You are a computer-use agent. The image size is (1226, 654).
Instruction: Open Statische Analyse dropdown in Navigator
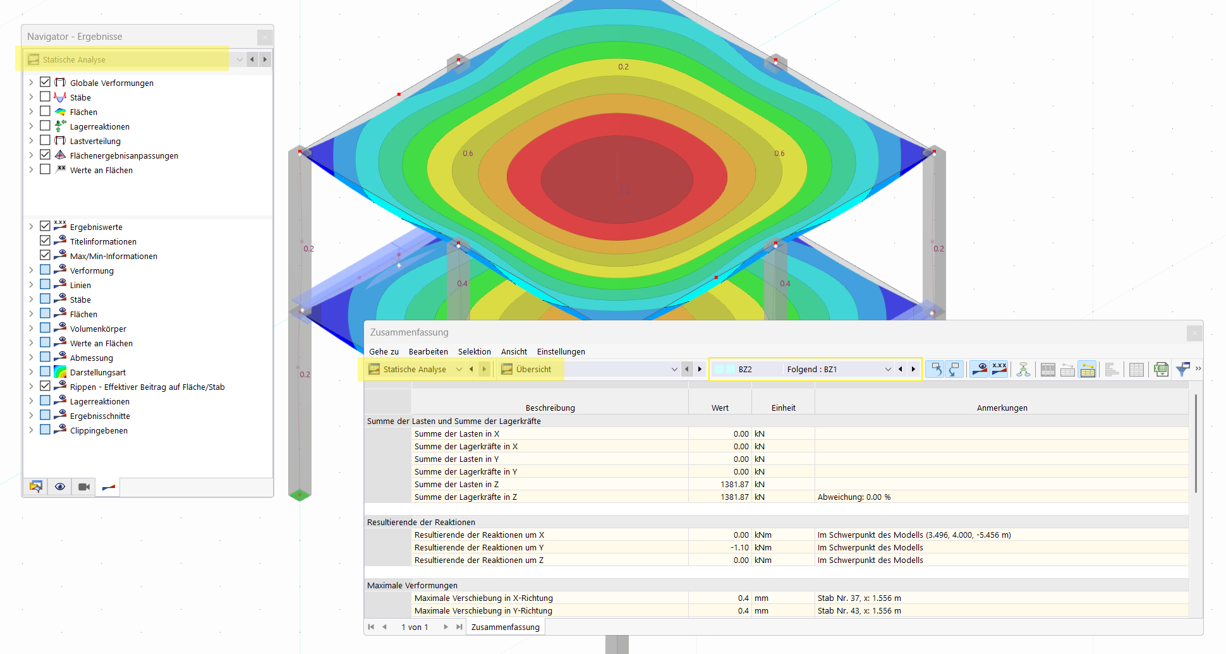(x=240, y=59)
